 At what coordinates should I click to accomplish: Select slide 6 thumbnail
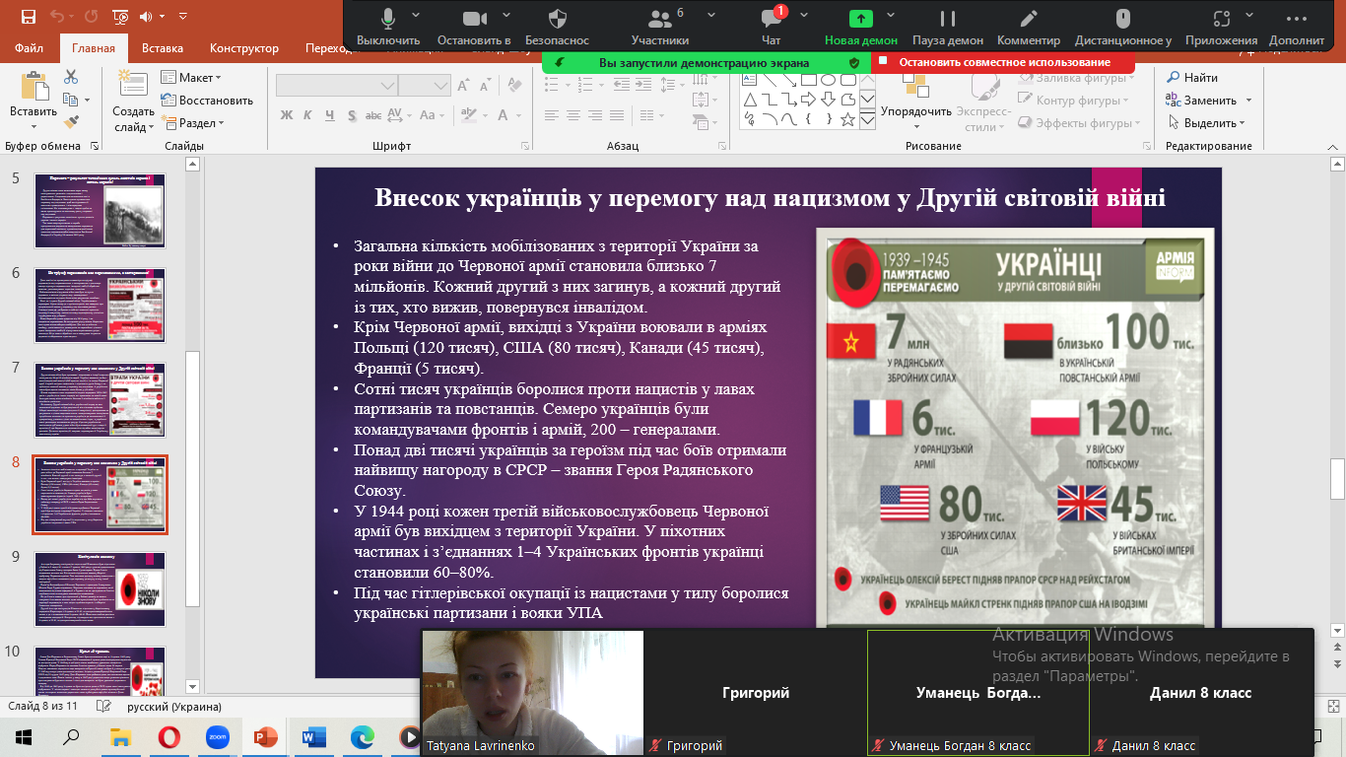click(100, 305)
